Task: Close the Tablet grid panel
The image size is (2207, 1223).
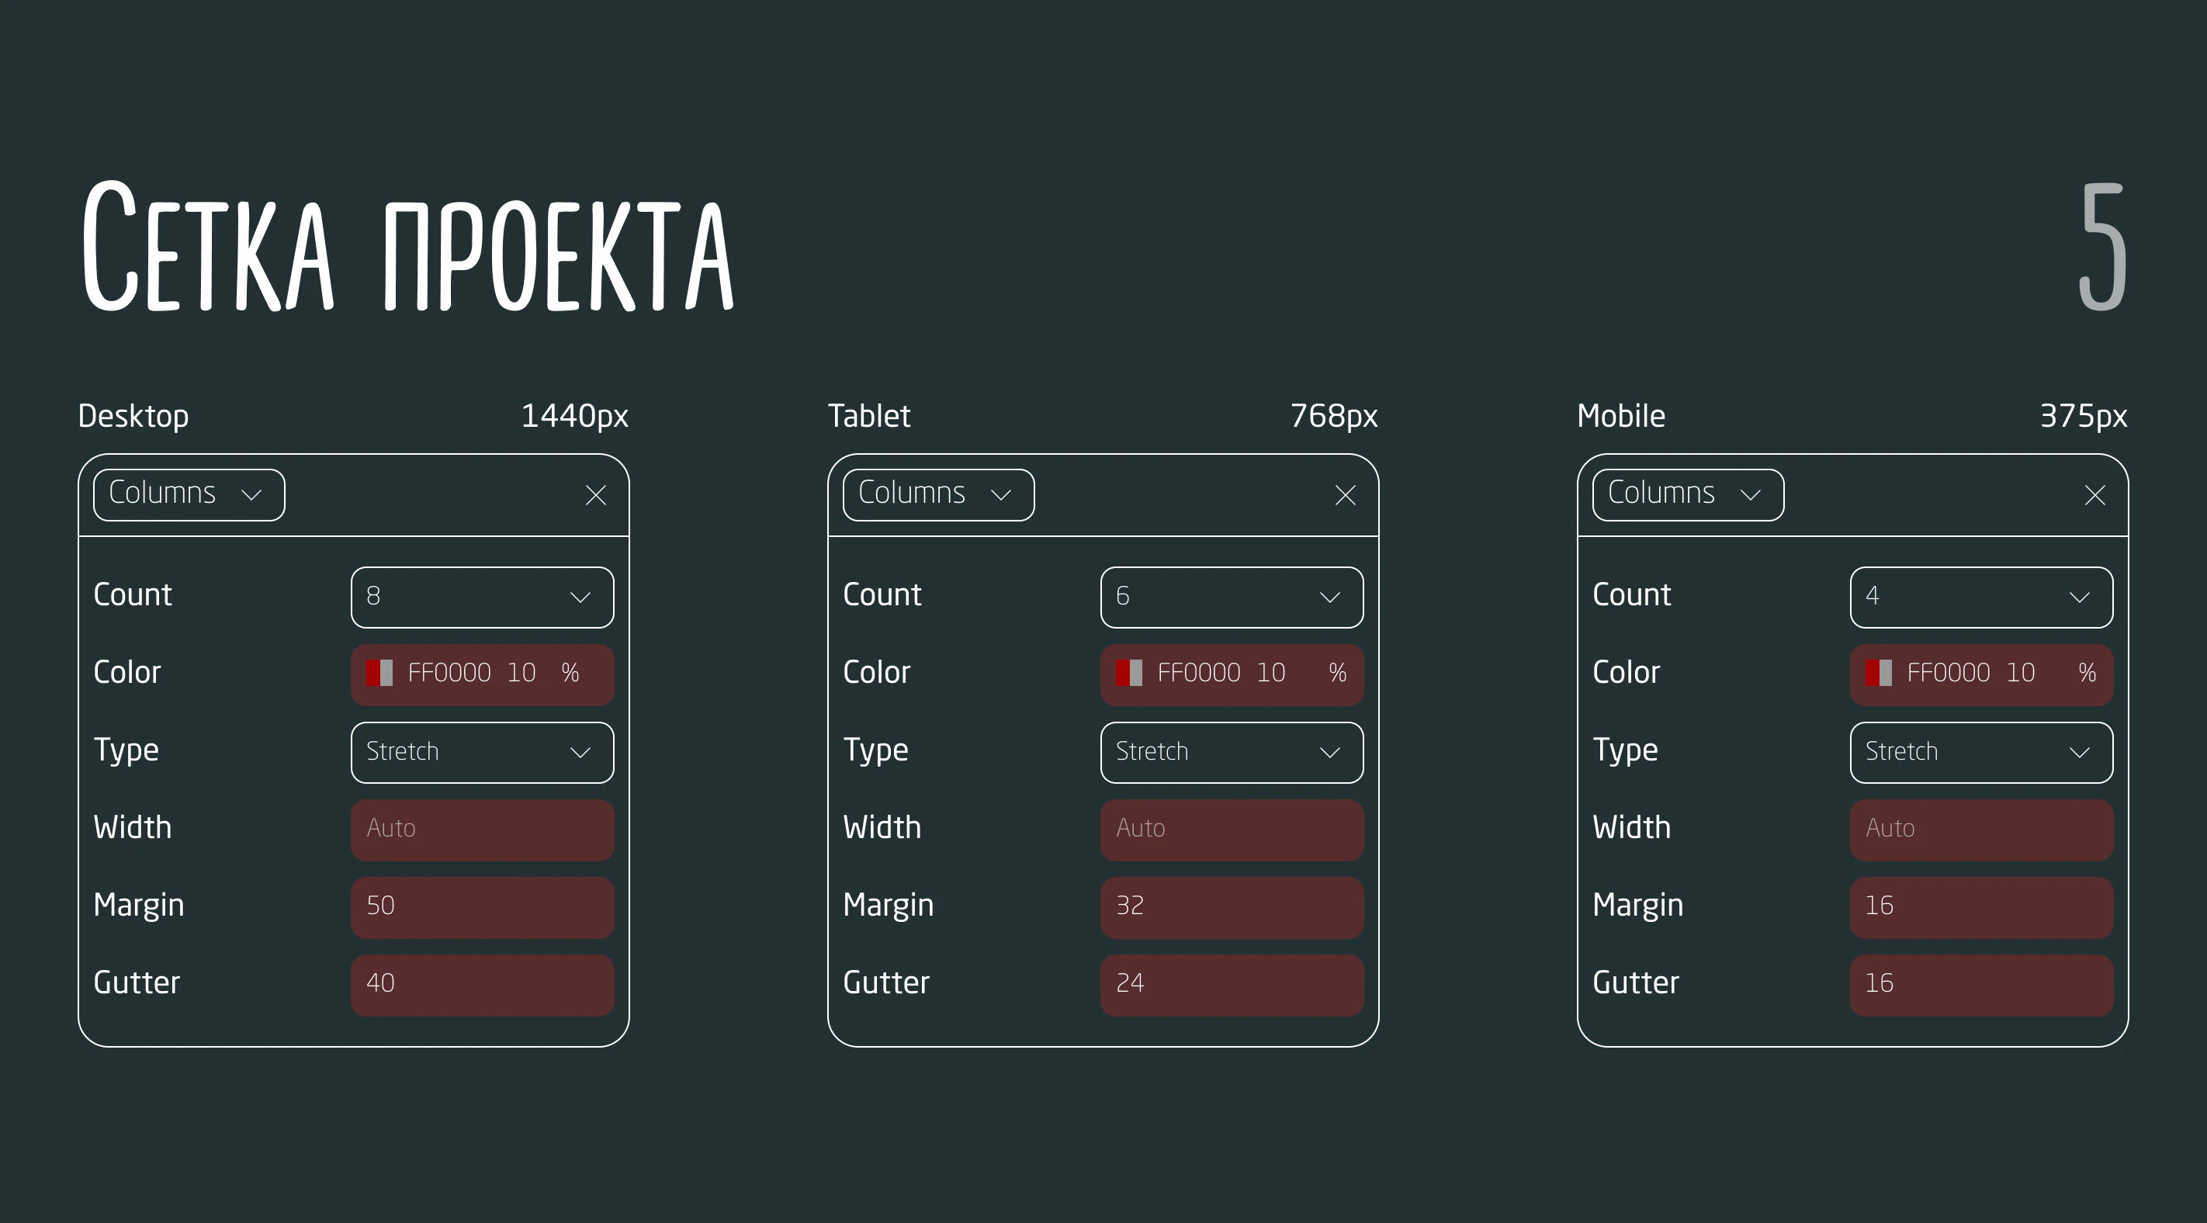Action: pos(1345,495)
